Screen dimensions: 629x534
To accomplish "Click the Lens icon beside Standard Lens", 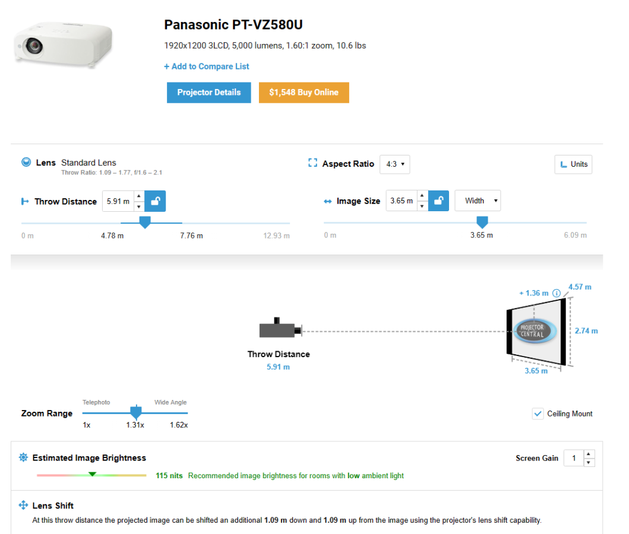I will (x=26, y=162).
